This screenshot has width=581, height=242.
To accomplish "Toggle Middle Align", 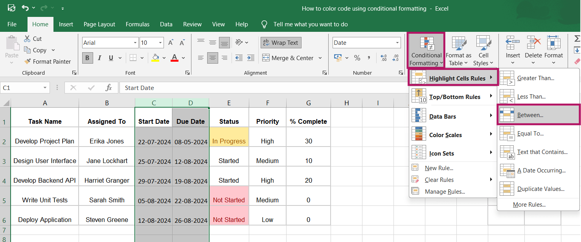I will tap(213, 42).
